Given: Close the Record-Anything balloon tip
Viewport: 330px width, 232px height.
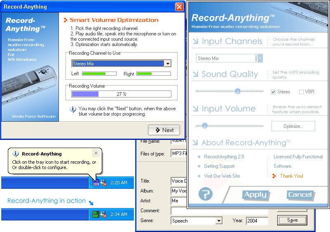Looking at the screenshot, I should (x=96, y=153).
